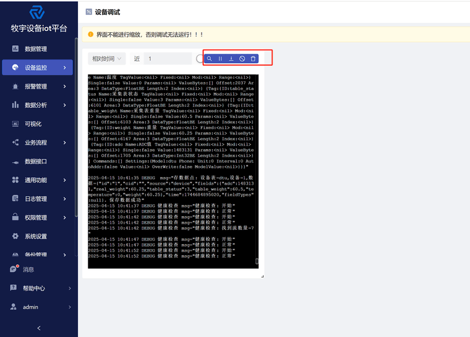Collapse the sidebar with bottom arrow

39,328
